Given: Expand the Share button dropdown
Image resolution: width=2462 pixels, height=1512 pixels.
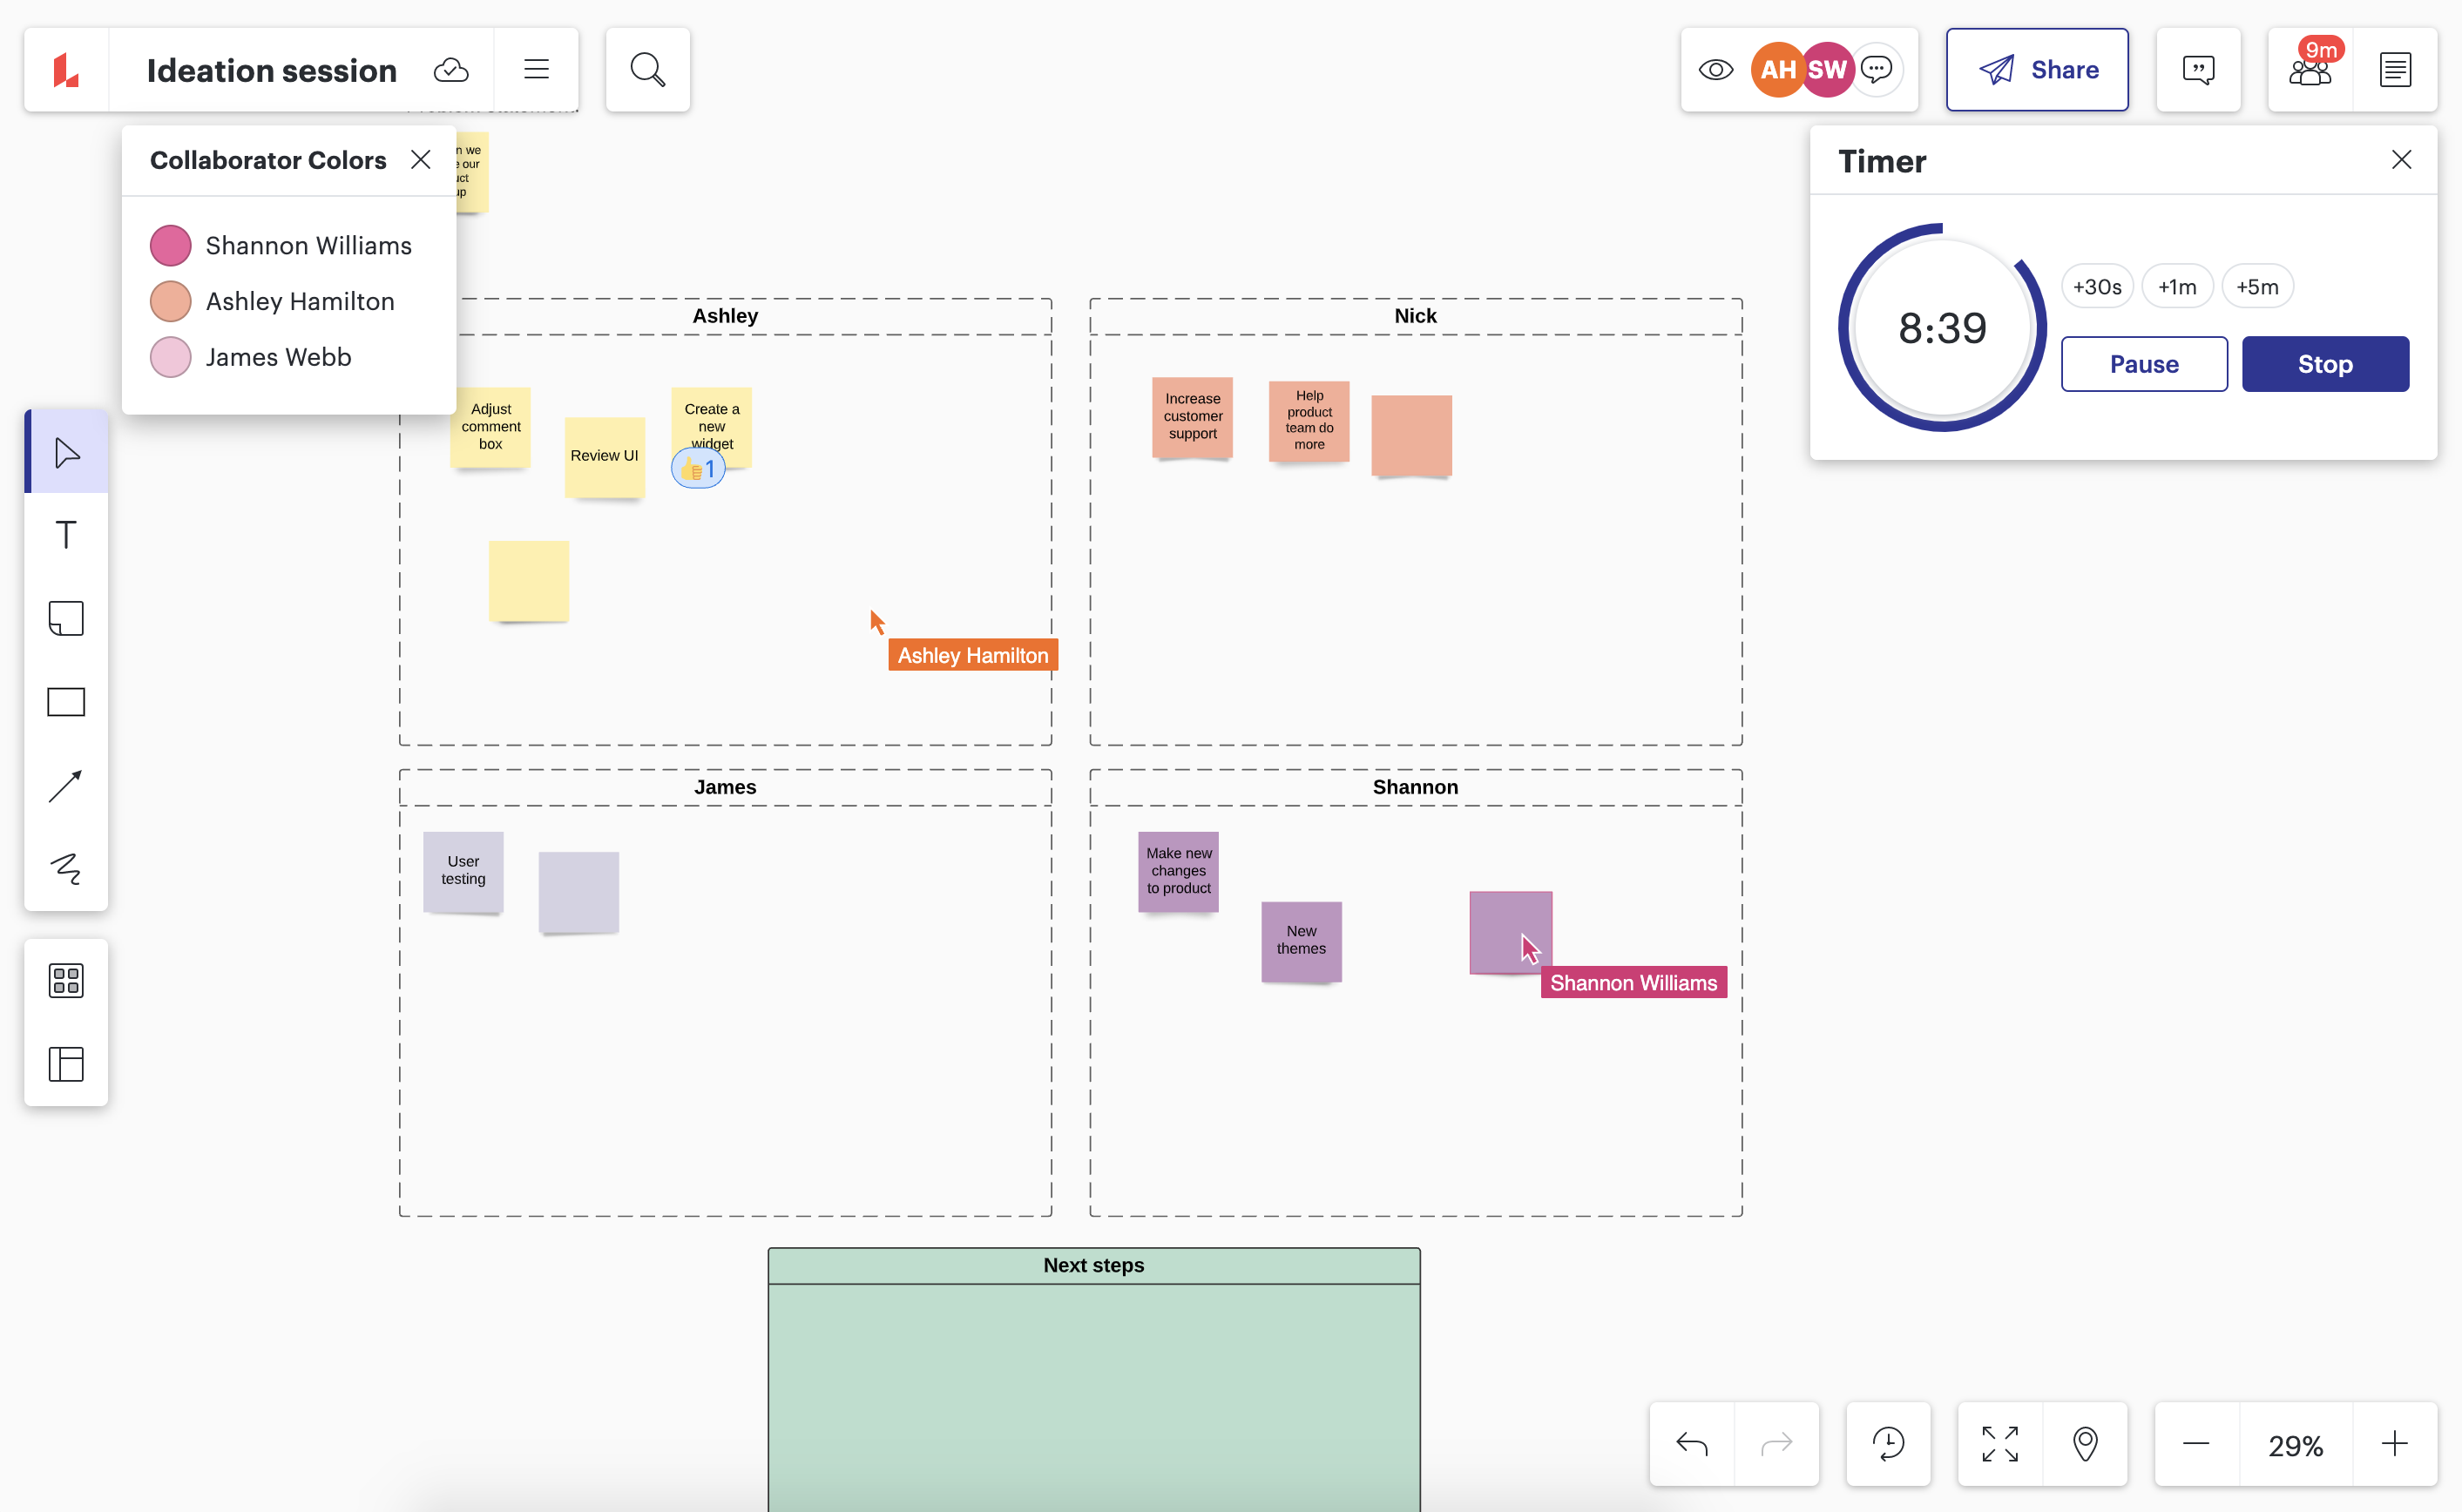Looking at the screenshot, I should point(2040,71).
